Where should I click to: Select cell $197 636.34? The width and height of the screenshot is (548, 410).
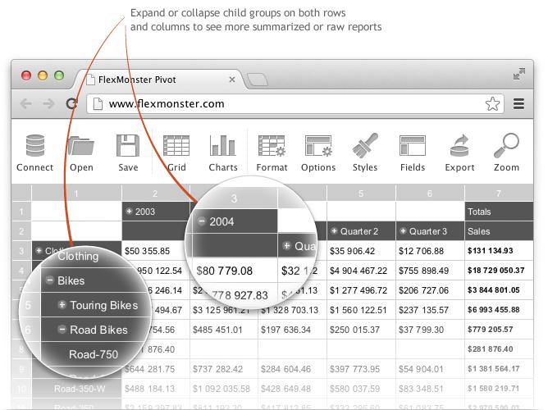coord(292,330)
